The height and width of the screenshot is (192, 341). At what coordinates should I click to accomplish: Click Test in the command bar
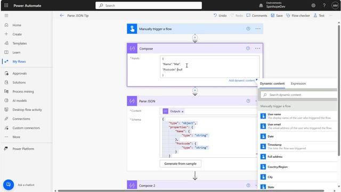319,15
